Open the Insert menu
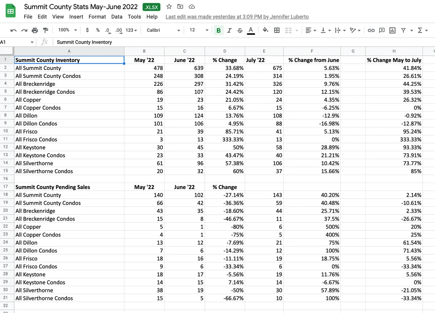Viewport: 435px width, 313px height. (76, 17)
